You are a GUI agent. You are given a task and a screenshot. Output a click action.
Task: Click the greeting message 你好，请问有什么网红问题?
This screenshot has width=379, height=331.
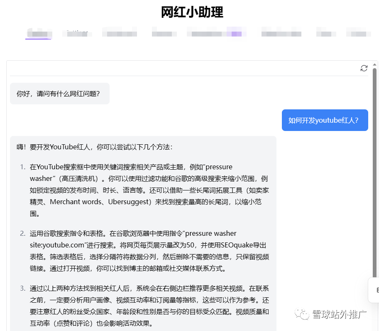coord(60,94)
